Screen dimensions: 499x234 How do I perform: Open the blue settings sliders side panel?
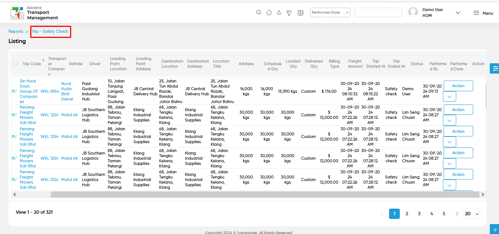pos(494,68)
